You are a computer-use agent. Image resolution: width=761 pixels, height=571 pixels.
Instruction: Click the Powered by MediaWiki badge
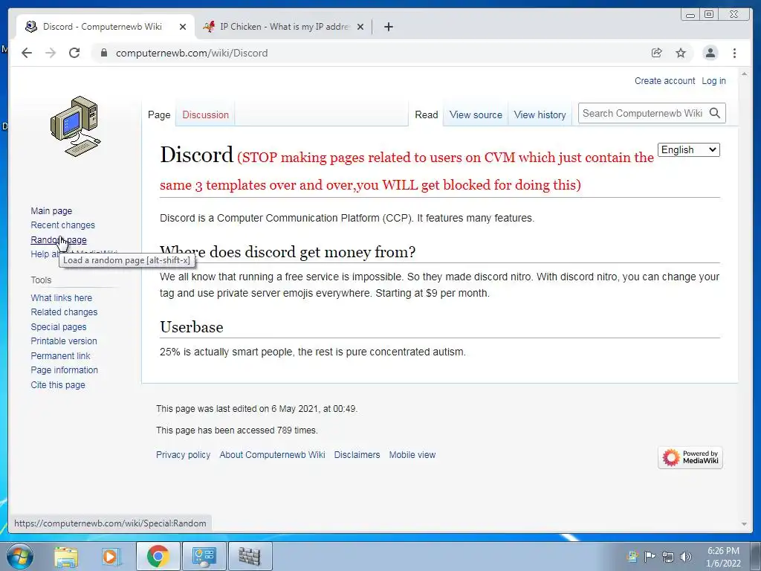(690, 457)
